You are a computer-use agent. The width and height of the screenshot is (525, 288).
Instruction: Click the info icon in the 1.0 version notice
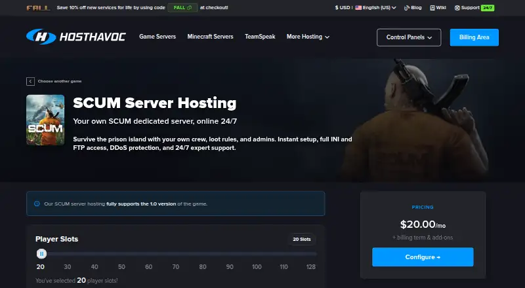[x=37, y=204]
